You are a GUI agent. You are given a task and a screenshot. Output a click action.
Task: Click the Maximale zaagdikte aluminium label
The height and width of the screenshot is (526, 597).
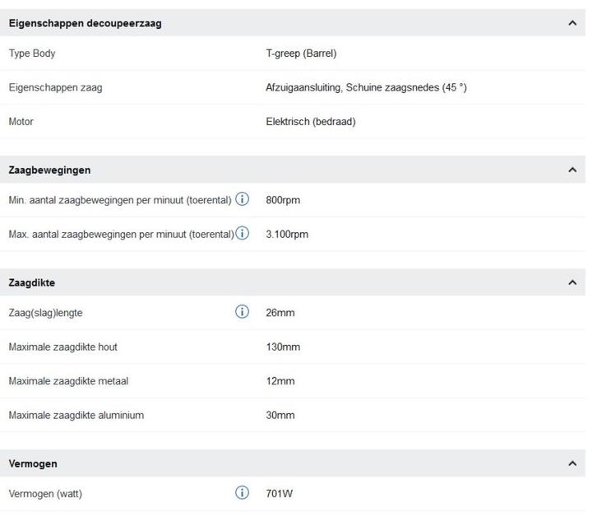pos(76,416)
